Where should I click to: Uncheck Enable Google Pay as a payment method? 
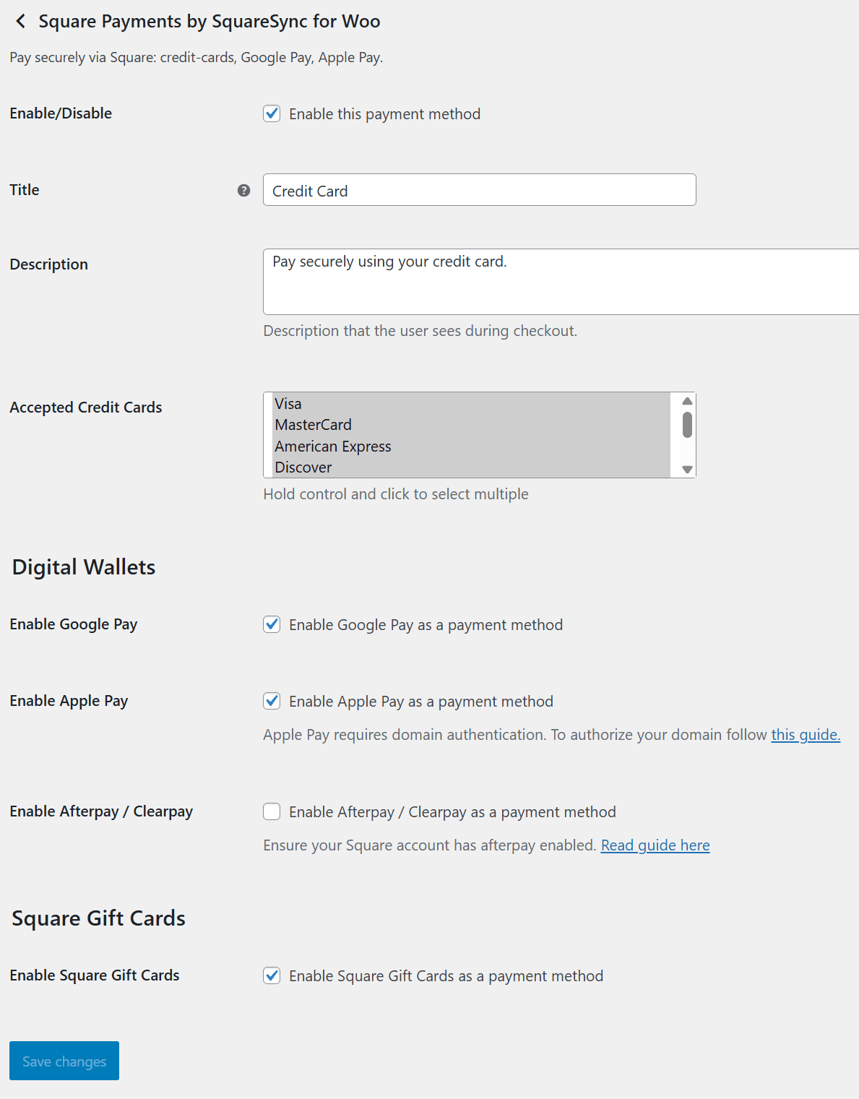pos(272,624)
